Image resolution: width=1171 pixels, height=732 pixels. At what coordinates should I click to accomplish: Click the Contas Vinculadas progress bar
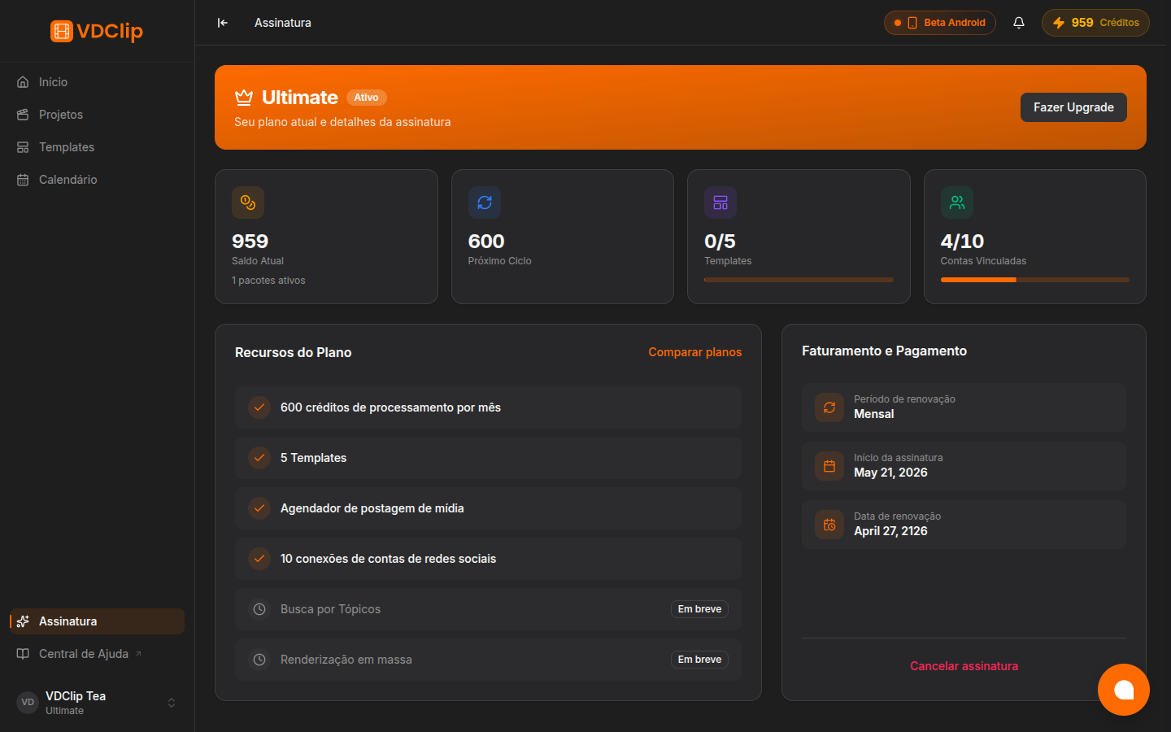click(x=1035, y=280)
